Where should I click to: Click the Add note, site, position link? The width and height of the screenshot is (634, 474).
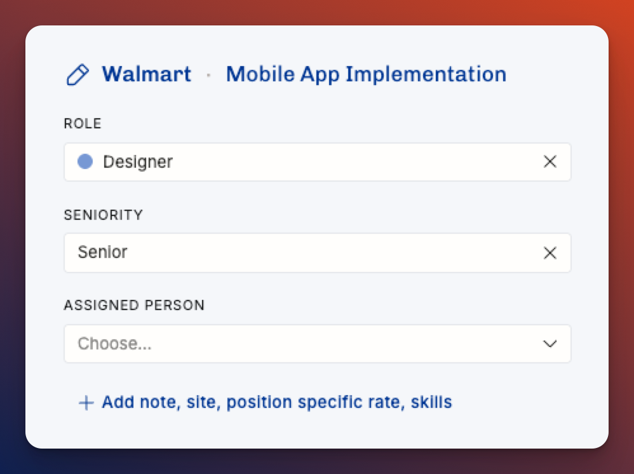[276, 402]
